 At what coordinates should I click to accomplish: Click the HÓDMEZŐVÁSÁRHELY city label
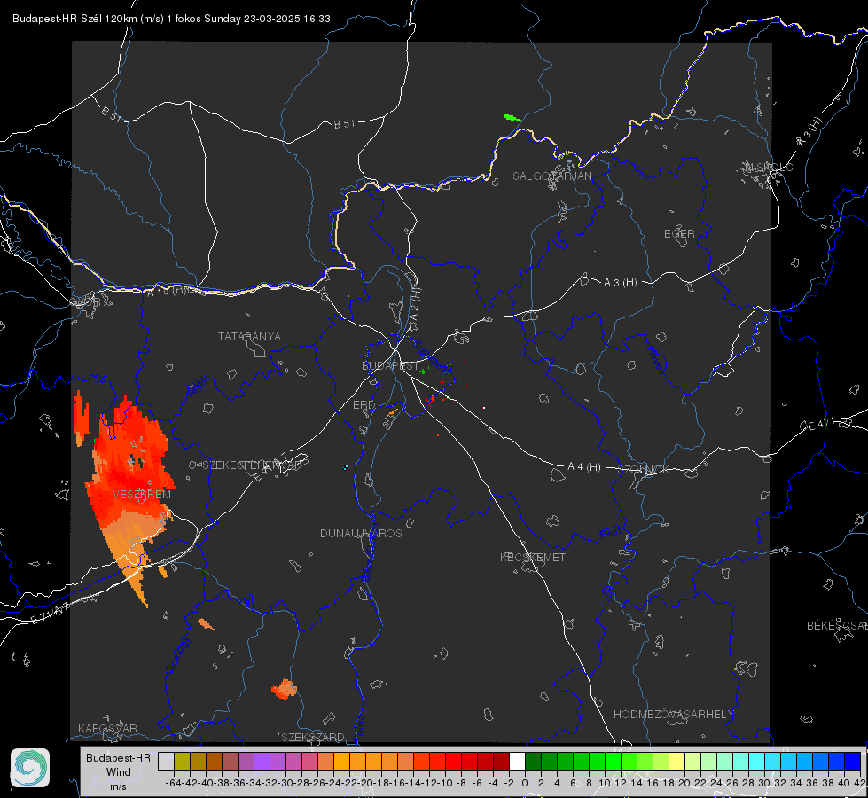[x=673, y=715]
